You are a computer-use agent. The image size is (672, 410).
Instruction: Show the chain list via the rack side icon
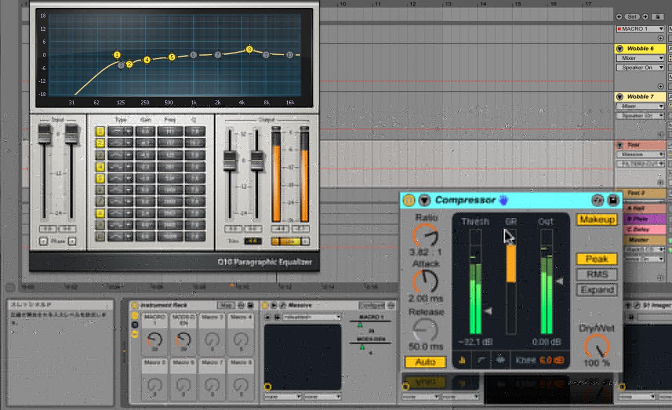(135, 325)
